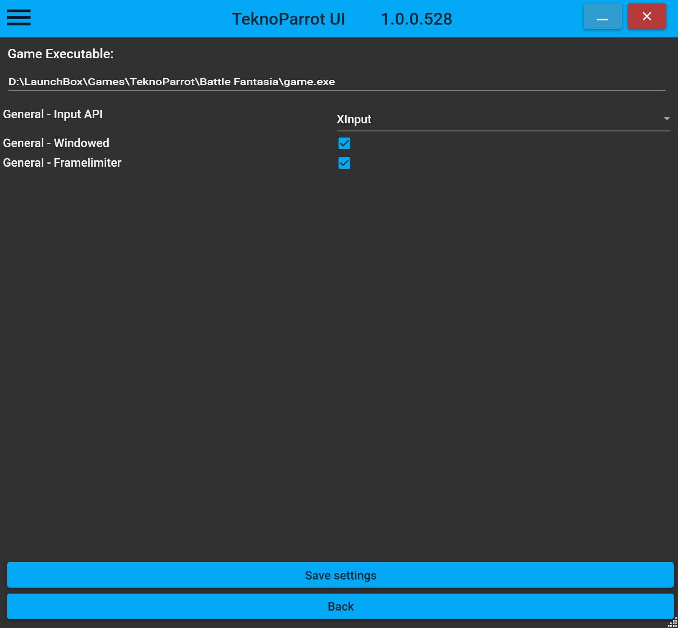678x628 pixels.
Task: Open the Input API dropdown showing XInput
Action: click(x=503, y=119)
